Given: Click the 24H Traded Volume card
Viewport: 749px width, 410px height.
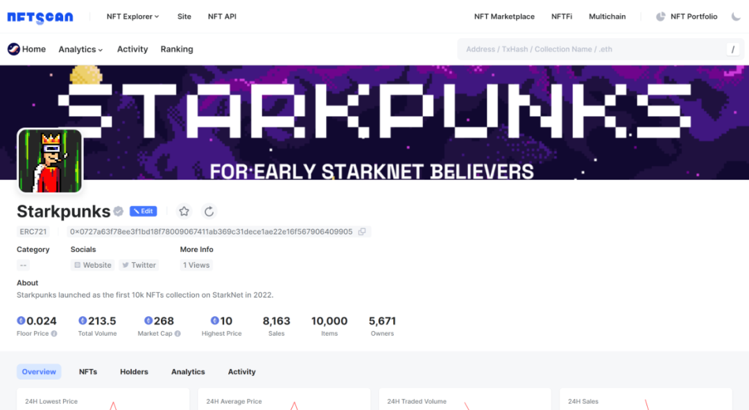Looking at the screenshot, I should (465, 399).
